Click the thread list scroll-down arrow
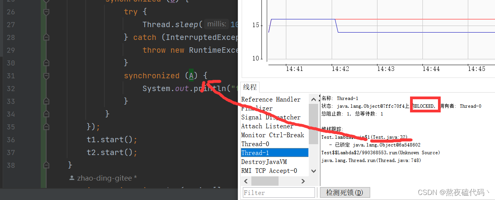 (313, 171)
